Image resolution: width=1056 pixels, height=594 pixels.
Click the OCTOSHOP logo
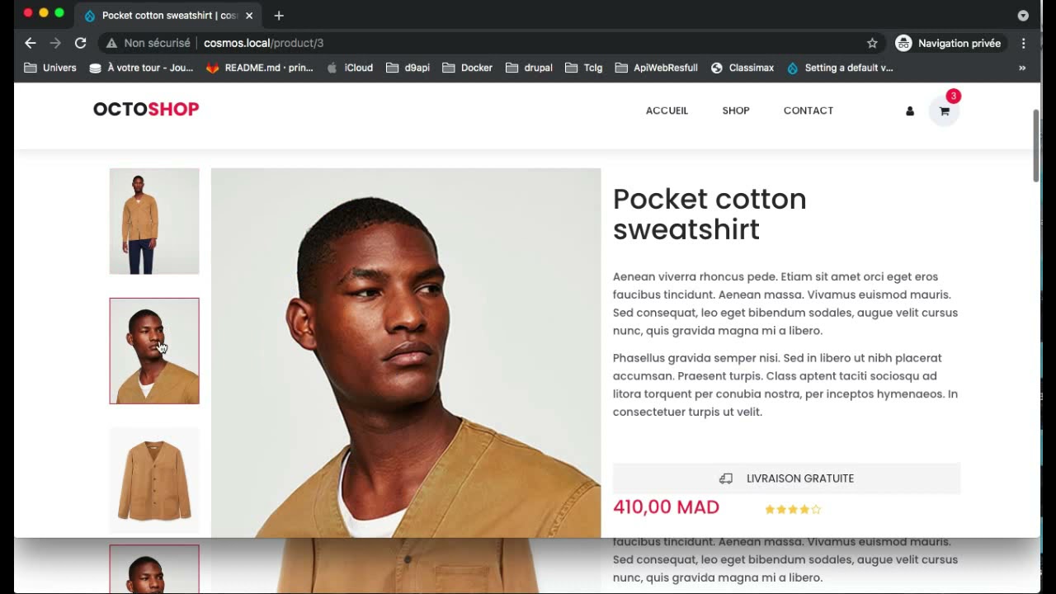146,110
